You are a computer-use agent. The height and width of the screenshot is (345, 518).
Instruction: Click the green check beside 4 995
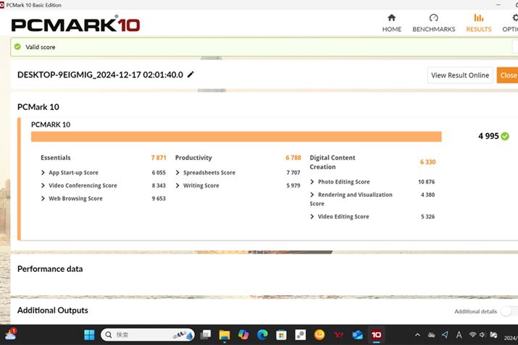coord(505,136)
